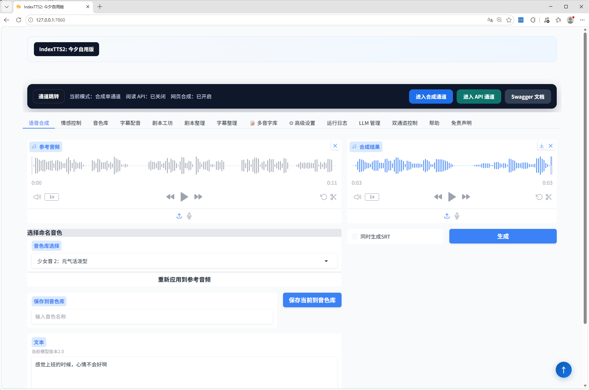Click scissors trim icon in synthesized result
The width and height of the screenshot is (589, 390).
point(549,197)
